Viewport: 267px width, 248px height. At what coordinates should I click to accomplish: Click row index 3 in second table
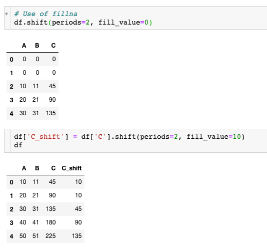[x=11, y=223]
